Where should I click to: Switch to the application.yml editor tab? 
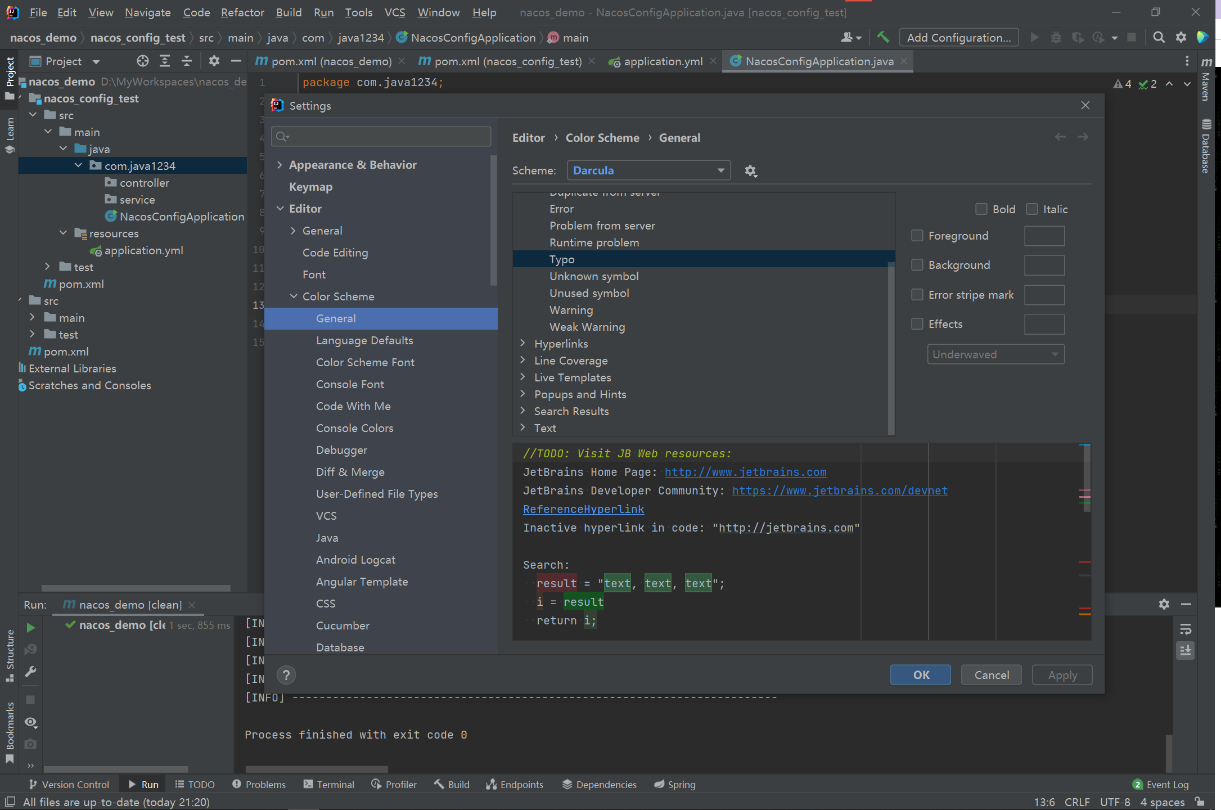click(663, 61)
